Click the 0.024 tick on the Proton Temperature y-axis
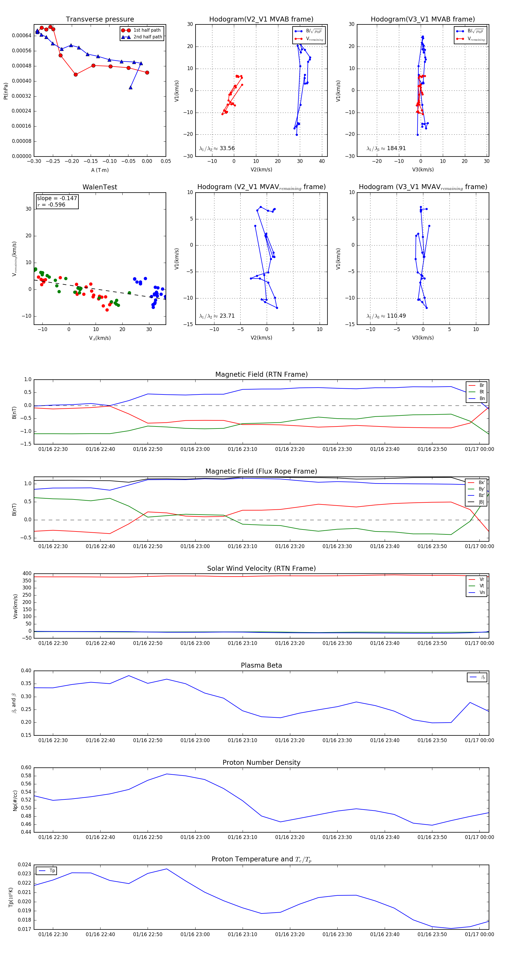523x960 pixels. pos(25,865)
